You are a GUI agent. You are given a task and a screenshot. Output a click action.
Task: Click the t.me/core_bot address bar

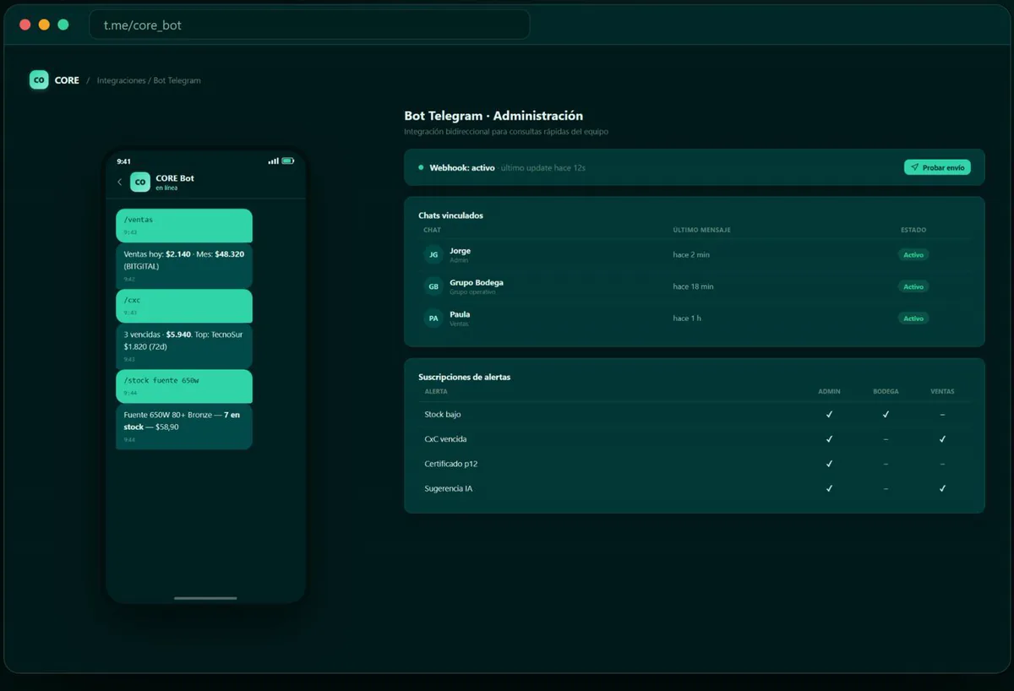tap(309, 24)
